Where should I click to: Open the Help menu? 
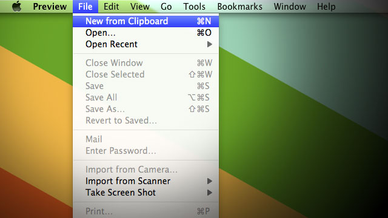(x=326, y=7)
